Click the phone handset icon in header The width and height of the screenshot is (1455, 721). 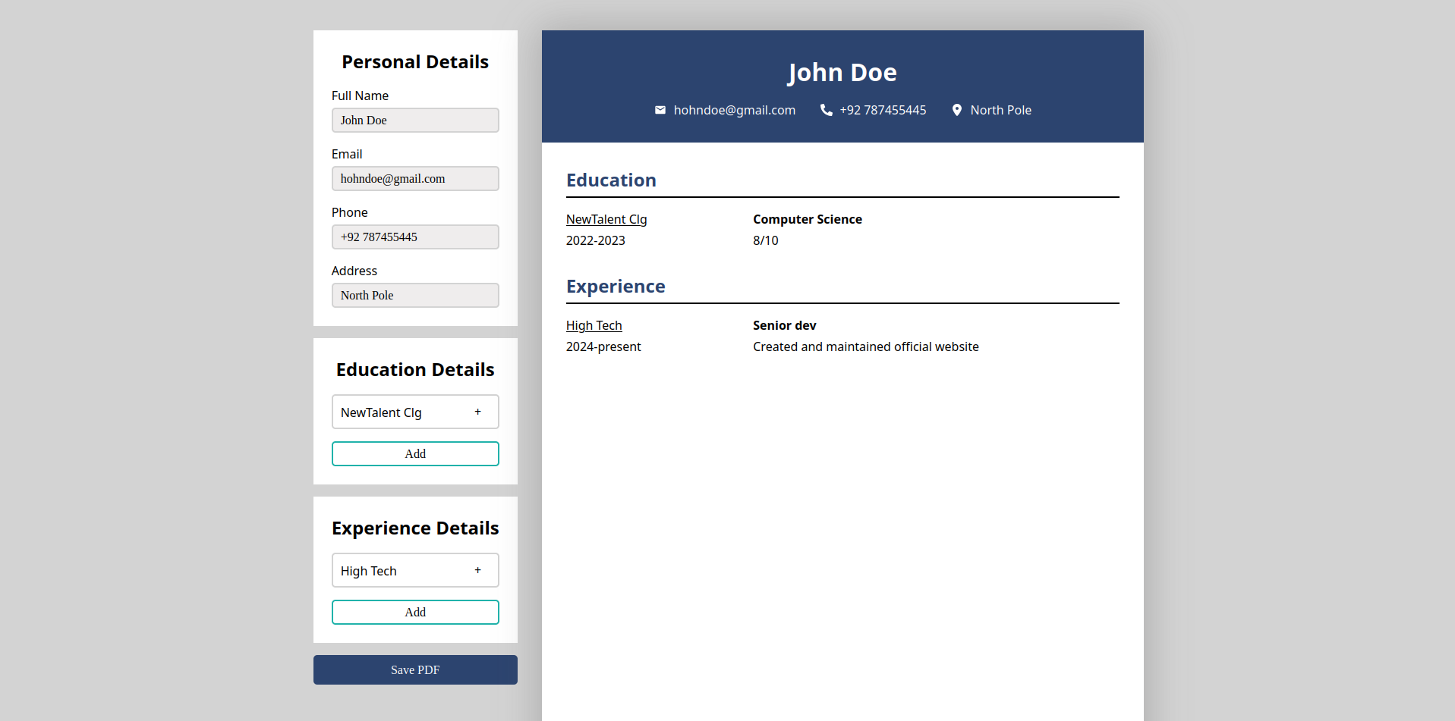[x=826, y=110]
